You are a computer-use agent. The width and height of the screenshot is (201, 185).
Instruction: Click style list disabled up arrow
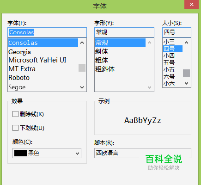[149, 43]
